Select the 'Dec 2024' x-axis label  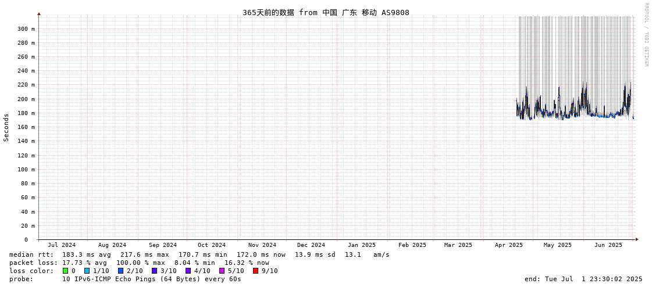pyautogui.click(x=311, y=245)
